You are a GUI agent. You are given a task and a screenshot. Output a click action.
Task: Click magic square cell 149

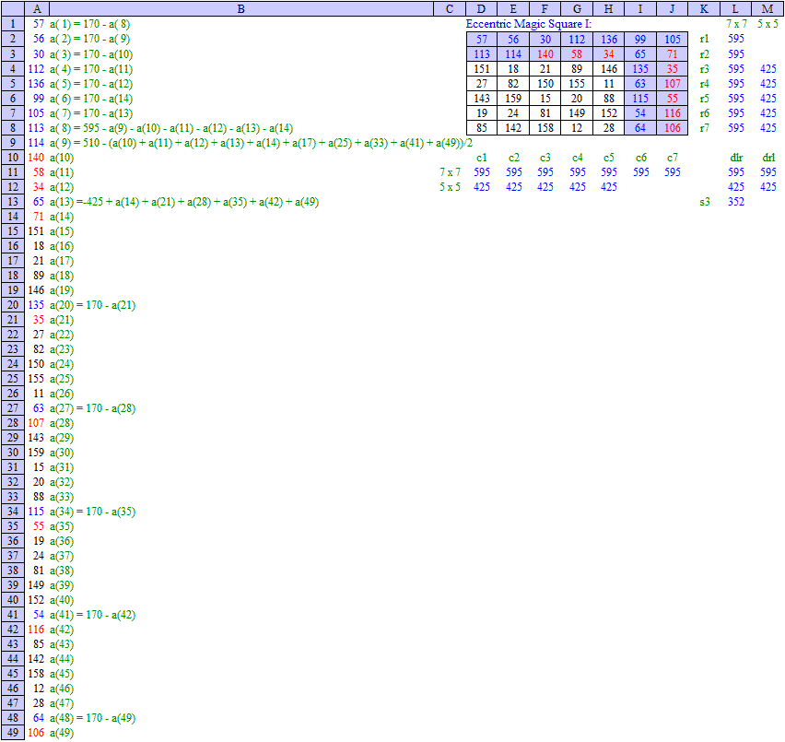(x=577, y=113)
